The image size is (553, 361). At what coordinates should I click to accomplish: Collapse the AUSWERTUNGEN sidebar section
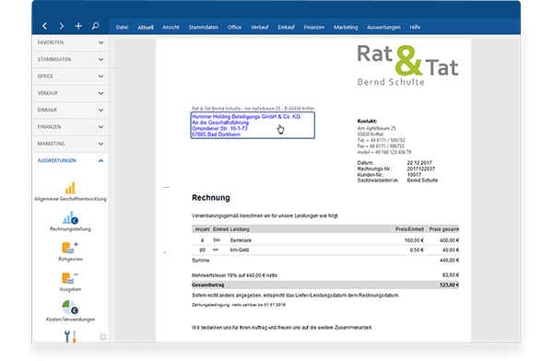pos(71,161)
